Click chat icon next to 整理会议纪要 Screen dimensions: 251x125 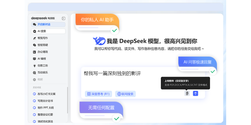point(34,114)
